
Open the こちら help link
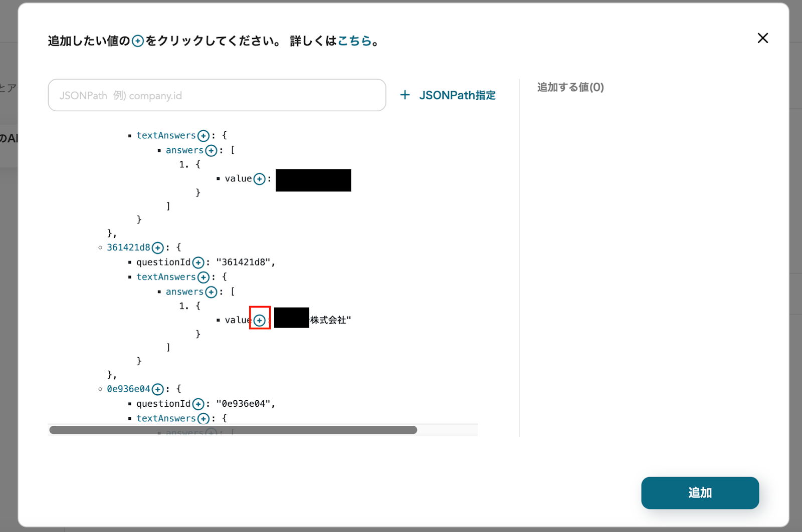tap(354, 41)
